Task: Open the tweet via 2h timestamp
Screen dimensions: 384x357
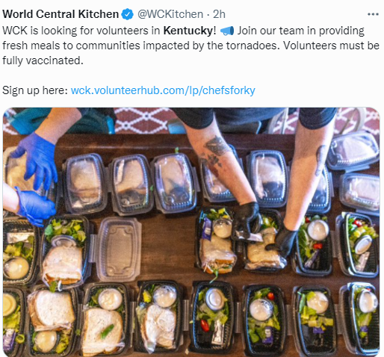Action: 219,14
